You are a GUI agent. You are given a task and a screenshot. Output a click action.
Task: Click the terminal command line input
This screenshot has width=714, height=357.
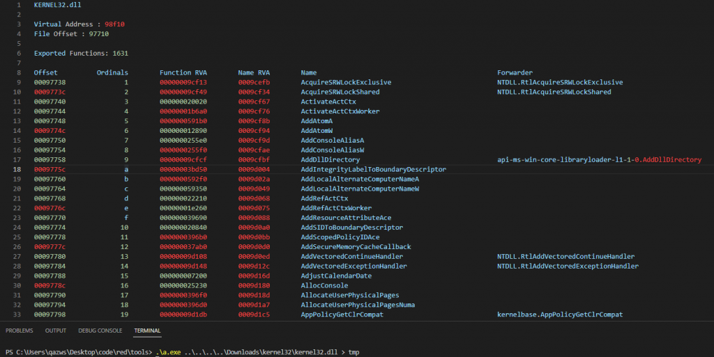(x=257, y=352)
